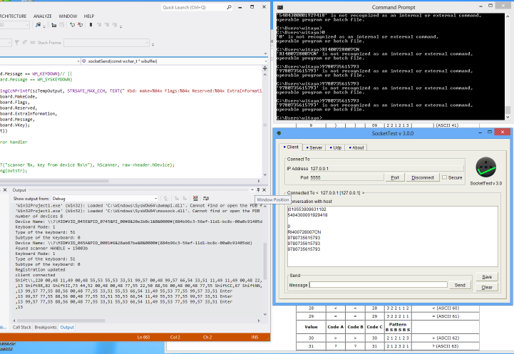Click the Clear button in SocketTest
The height and width of the screenshot is (354, 514).
click(487, 287)
